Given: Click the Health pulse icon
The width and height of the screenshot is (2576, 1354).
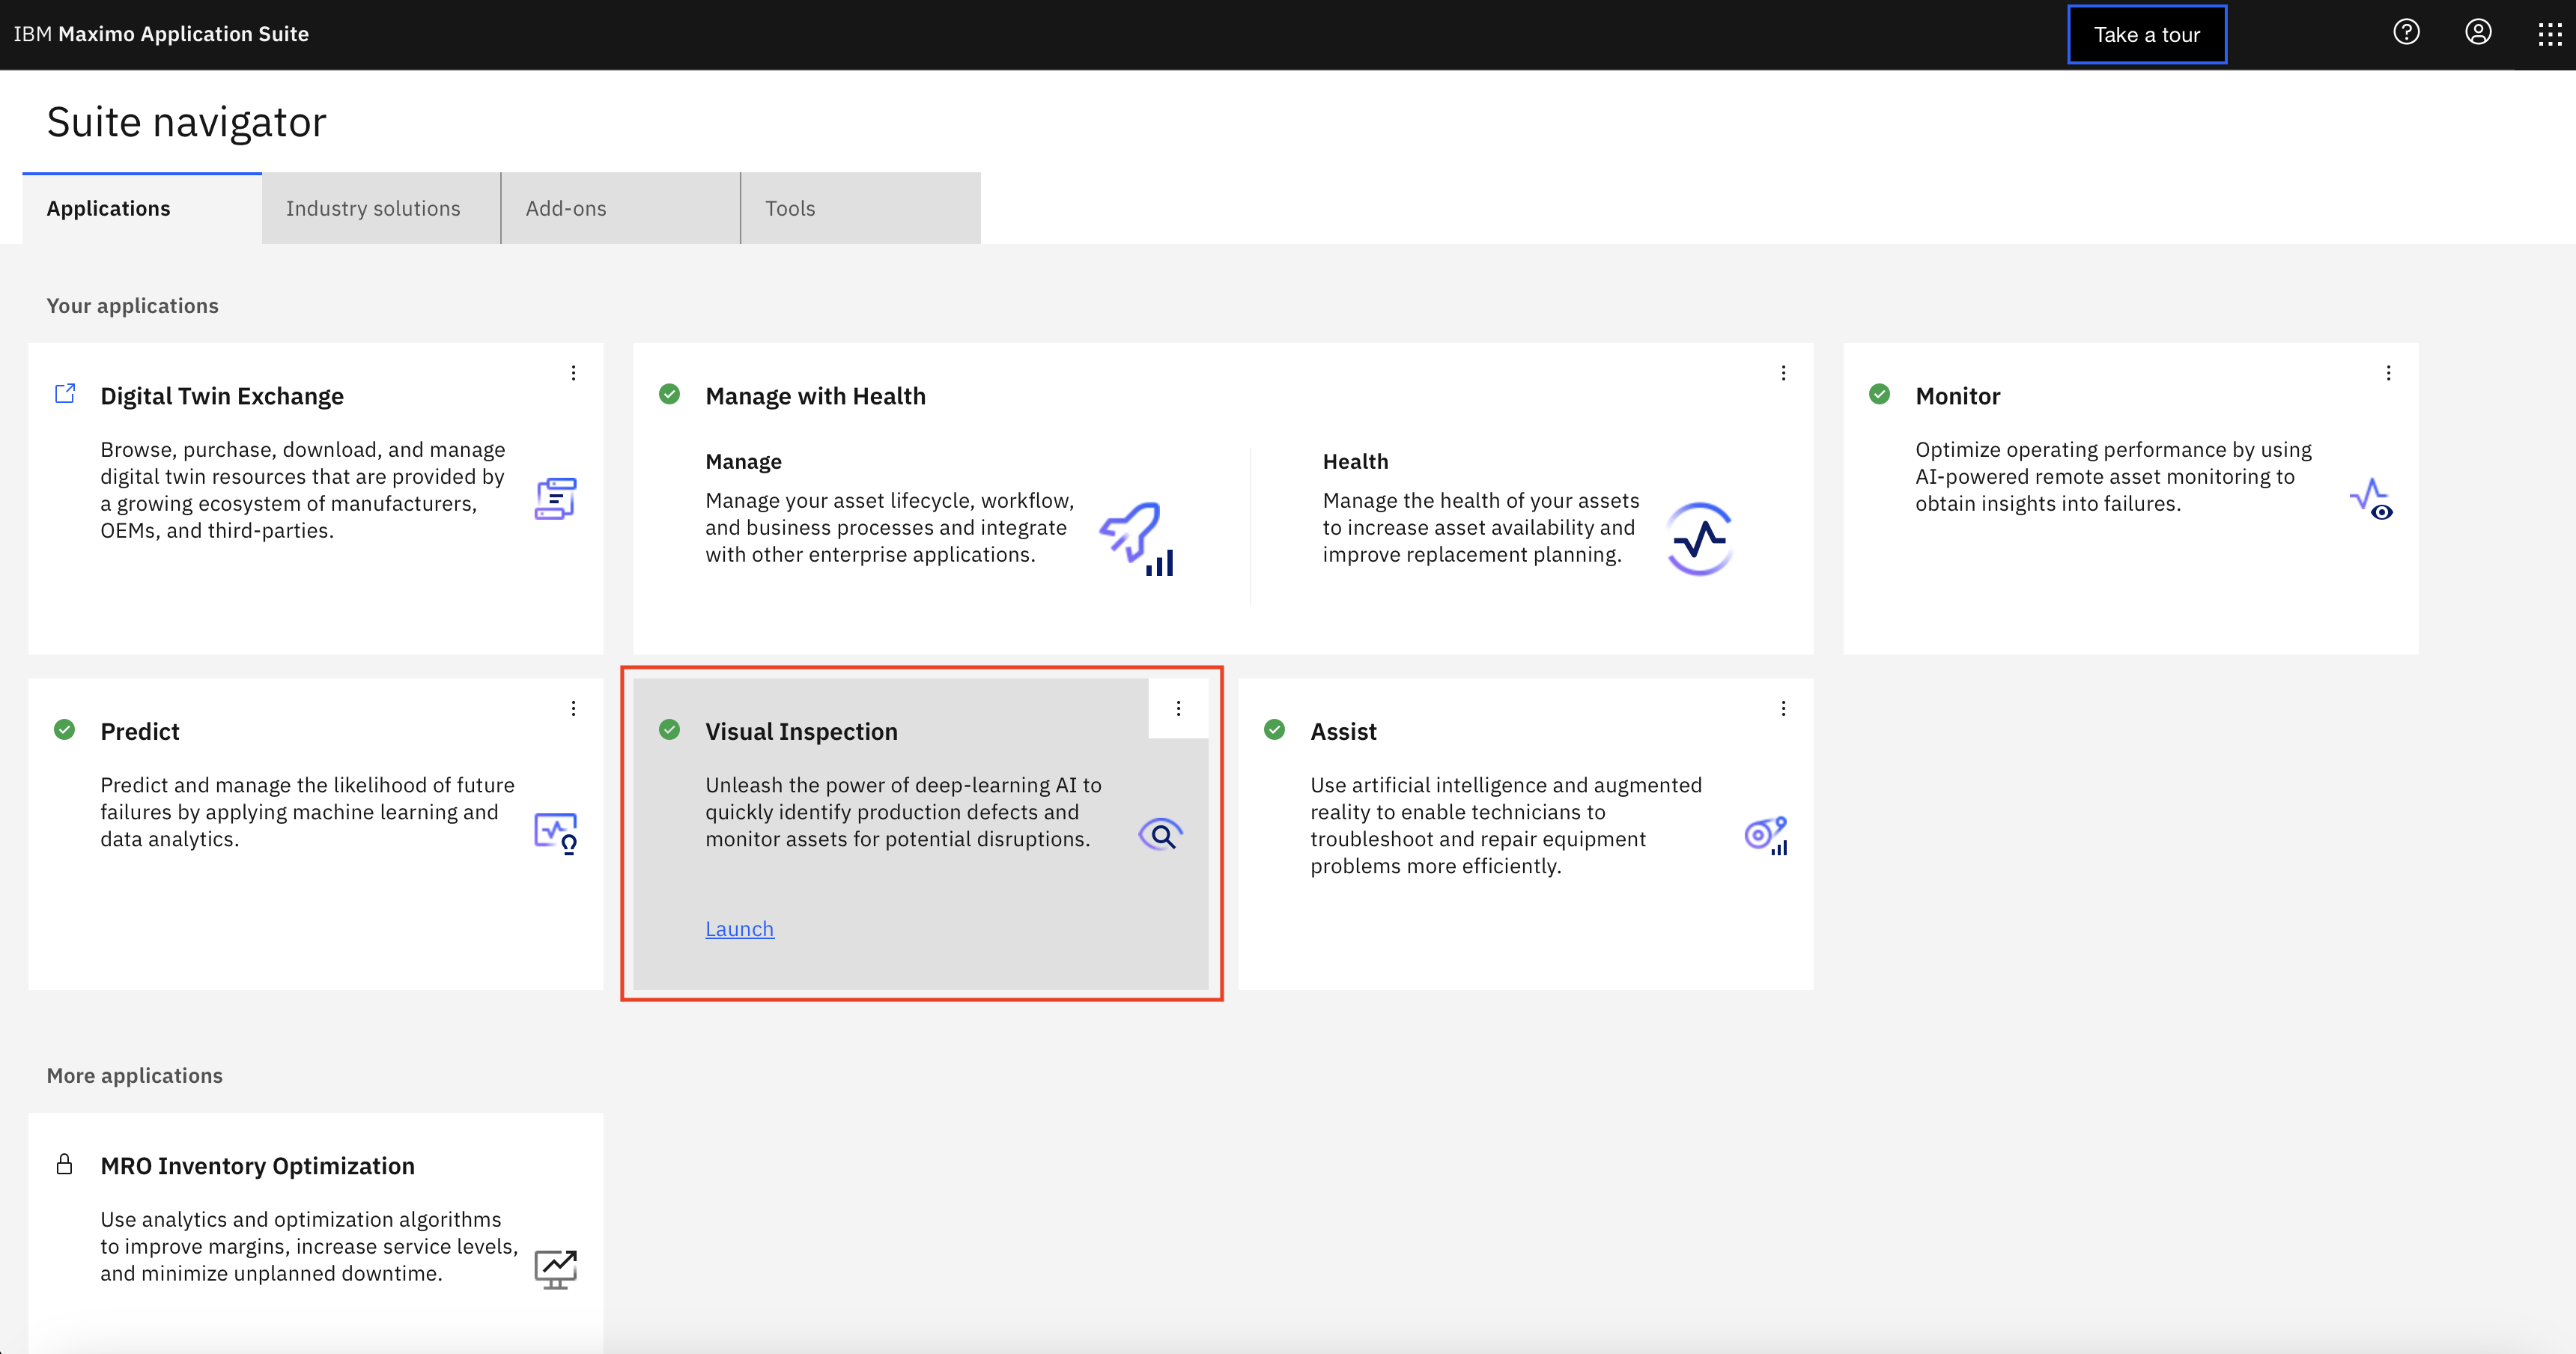Looking at the screenshot, I should 1699,539.
